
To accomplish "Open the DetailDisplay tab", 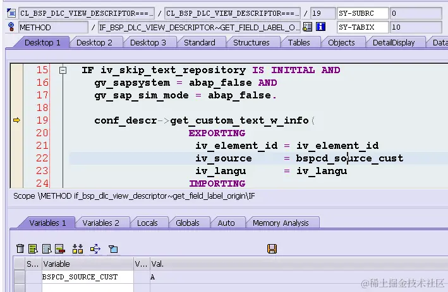I will [x=394, y=43].
